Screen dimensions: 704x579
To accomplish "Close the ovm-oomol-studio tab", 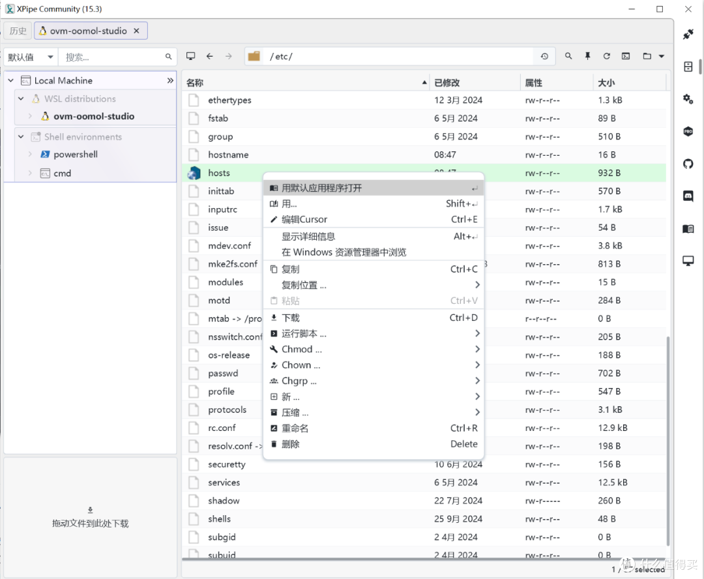I will pos(136,31).
